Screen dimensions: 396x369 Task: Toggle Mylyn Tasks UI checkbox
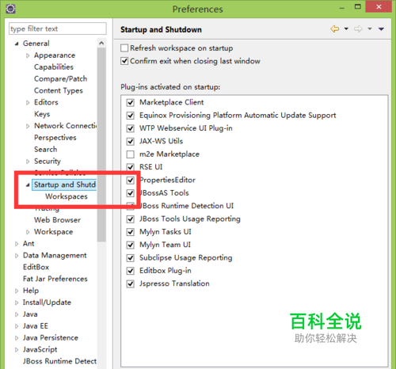point(131,232)
